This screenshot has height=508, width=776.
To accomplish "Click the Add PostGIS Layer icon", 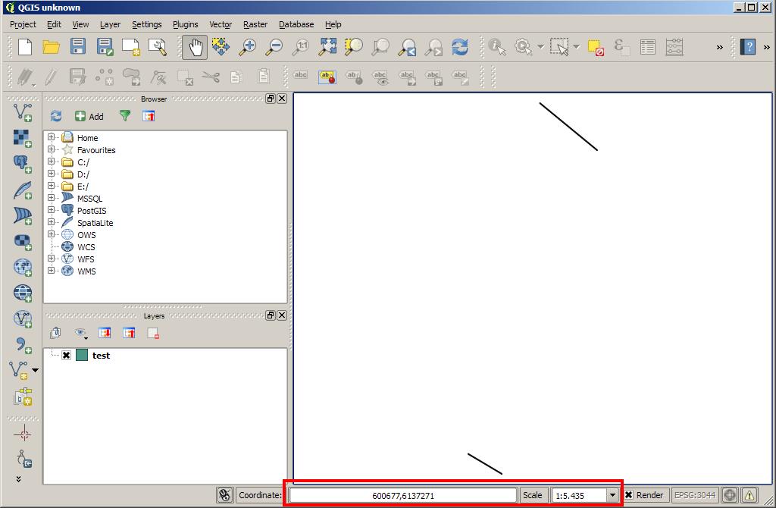I will [x=23, y=163].
